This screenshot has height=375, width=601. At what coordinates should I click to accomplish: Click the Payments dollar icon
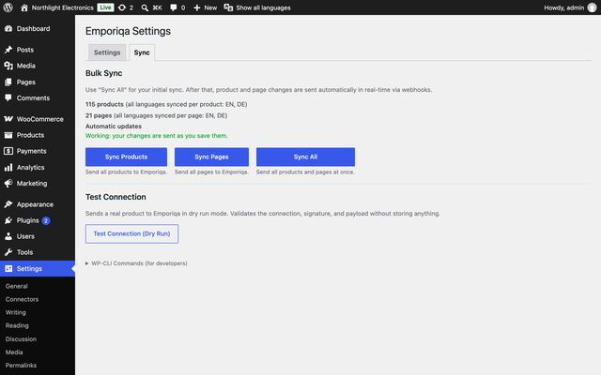8,151
